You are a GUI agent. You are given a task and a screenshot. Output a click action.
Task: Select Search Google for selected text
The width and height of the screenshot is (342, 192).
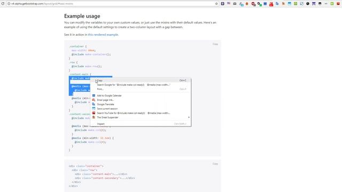click(x=141, y=85)
